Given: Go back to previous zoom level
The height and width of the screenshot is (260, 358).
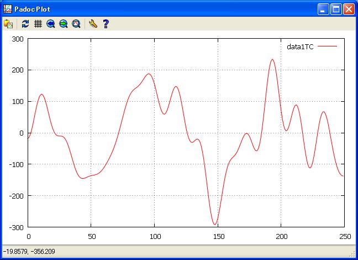Looking at the screenshot, I should click(x=51, y=24).
